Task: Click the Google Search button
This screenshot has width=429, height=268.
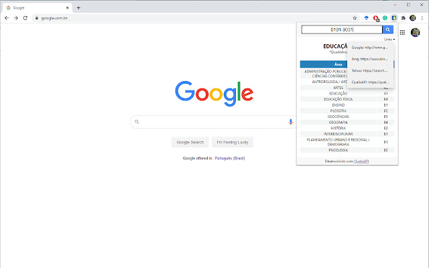Action: point(190,142)
